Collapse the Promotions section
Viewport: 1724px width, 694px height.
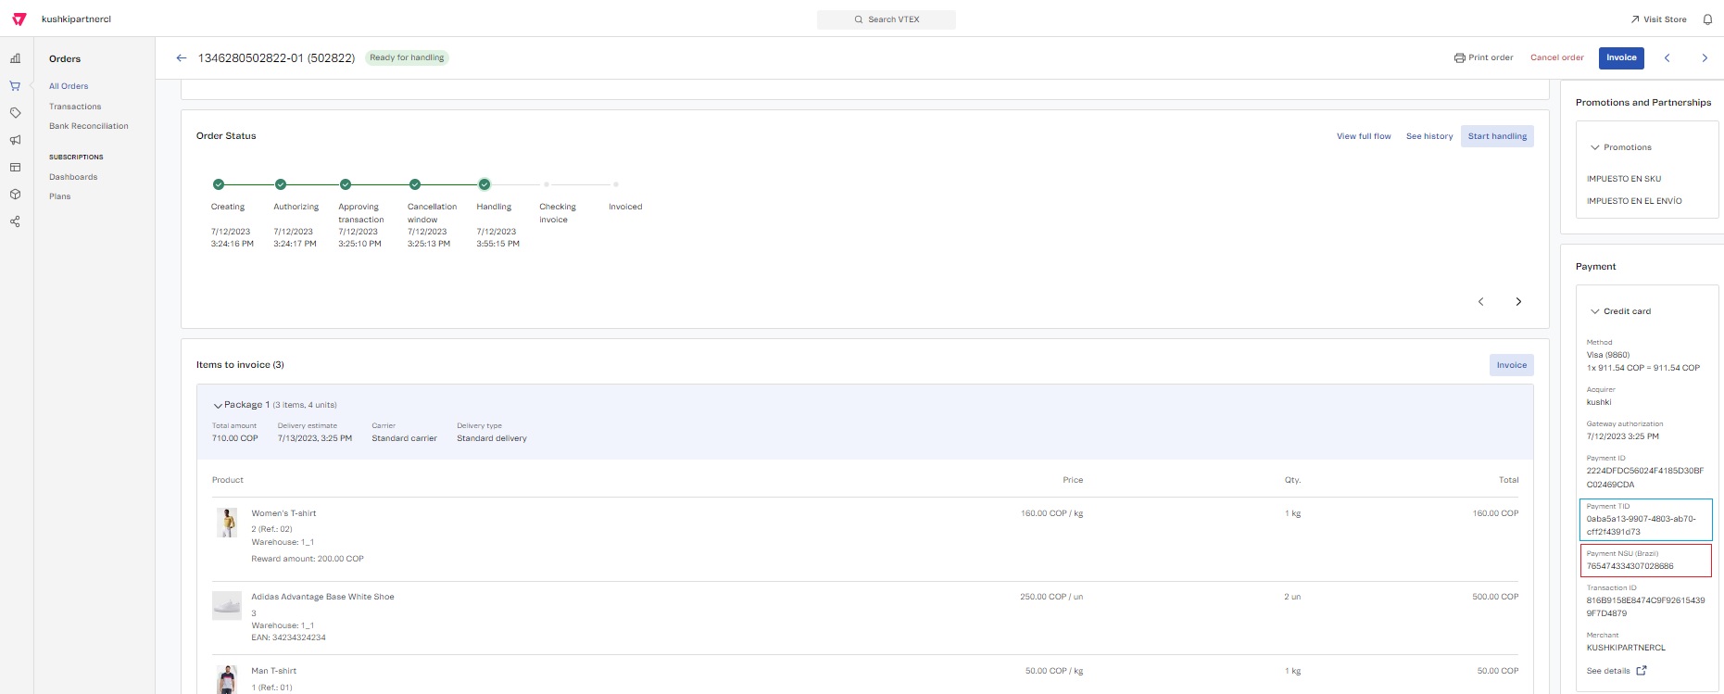tap(1621, 147)
